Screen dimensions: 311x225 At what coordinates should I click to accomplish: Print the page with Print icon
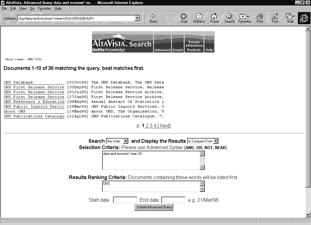pyautogui.click(x=260, y=18)
